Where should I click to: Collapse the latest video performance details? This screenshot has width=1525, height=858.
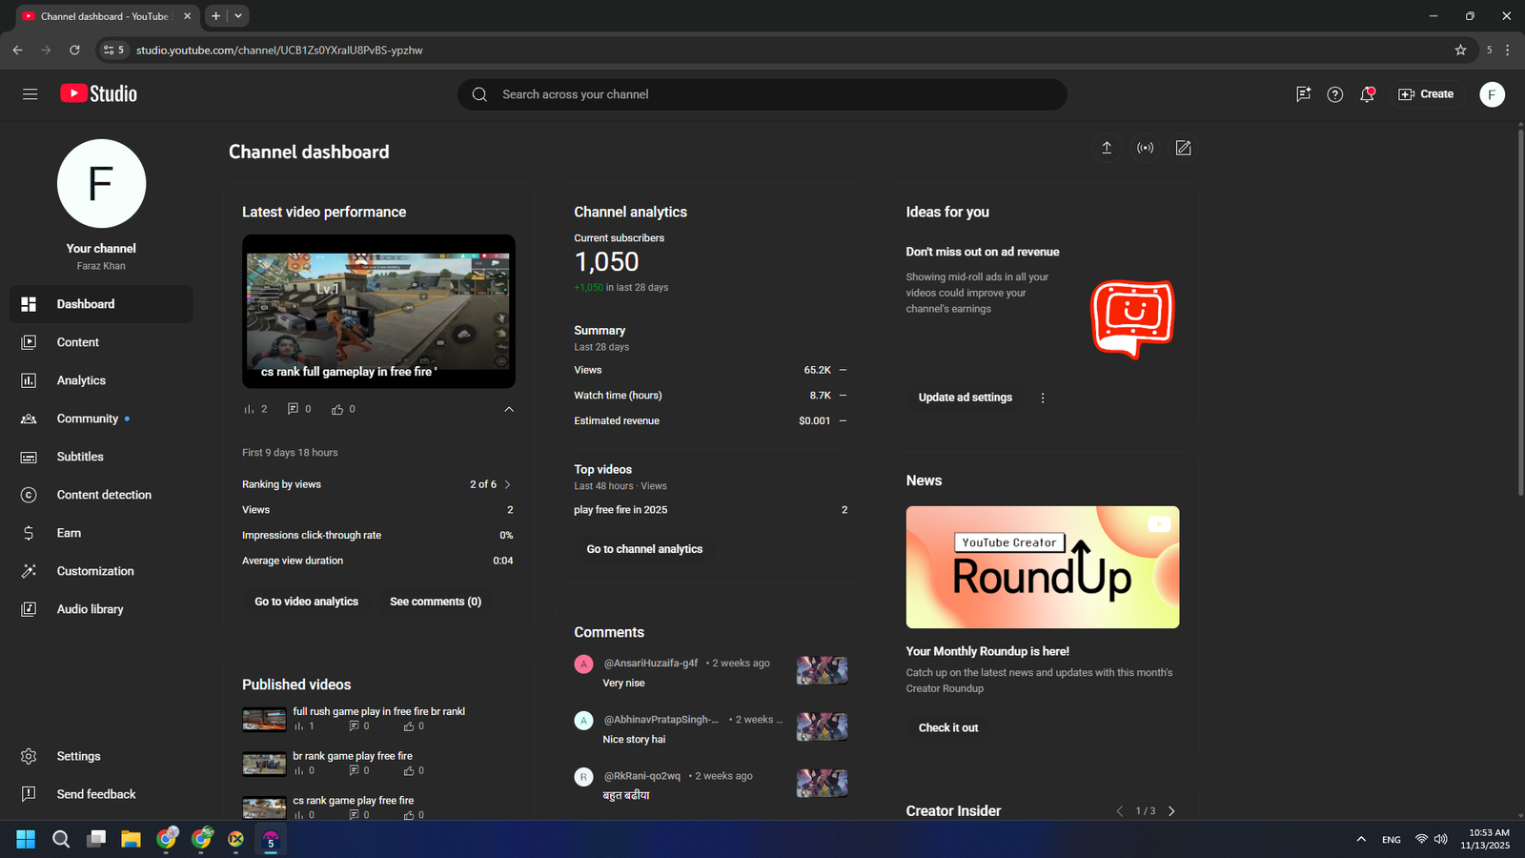tap(509, 409)
